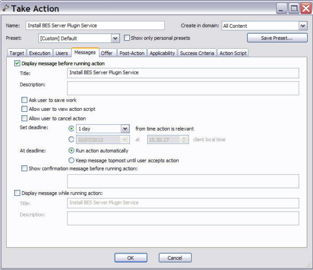
Task: Enable Show only personal presets
Action: 127,38
